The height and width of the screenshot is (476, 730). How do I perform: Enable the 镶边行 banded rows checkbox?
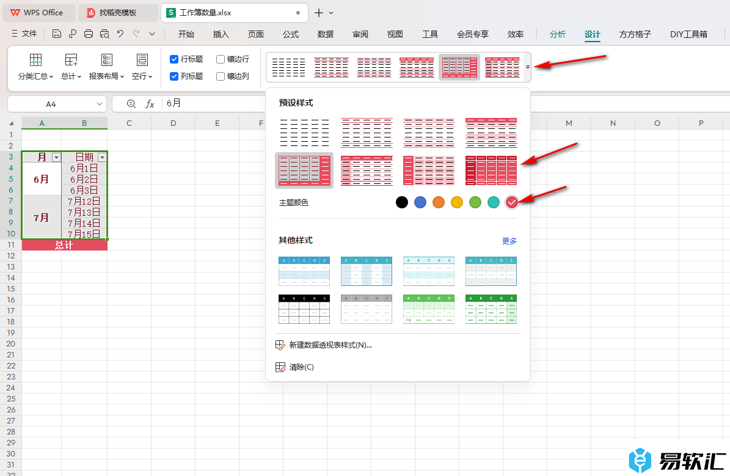tap(221, 59)
